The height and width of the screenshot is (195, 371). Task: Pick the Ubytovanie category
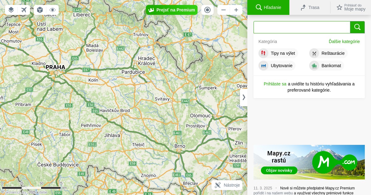tap(277, 66)
